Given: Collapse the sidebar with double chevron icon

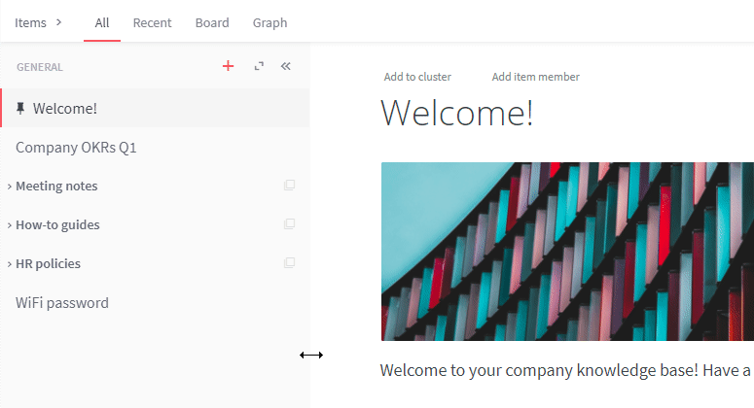Looking at the screenshot, I should 286,66.
